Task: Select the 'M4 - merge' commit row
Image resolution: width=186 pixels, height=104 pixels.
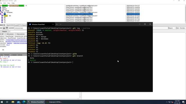Action: click(x=6, y=11)
